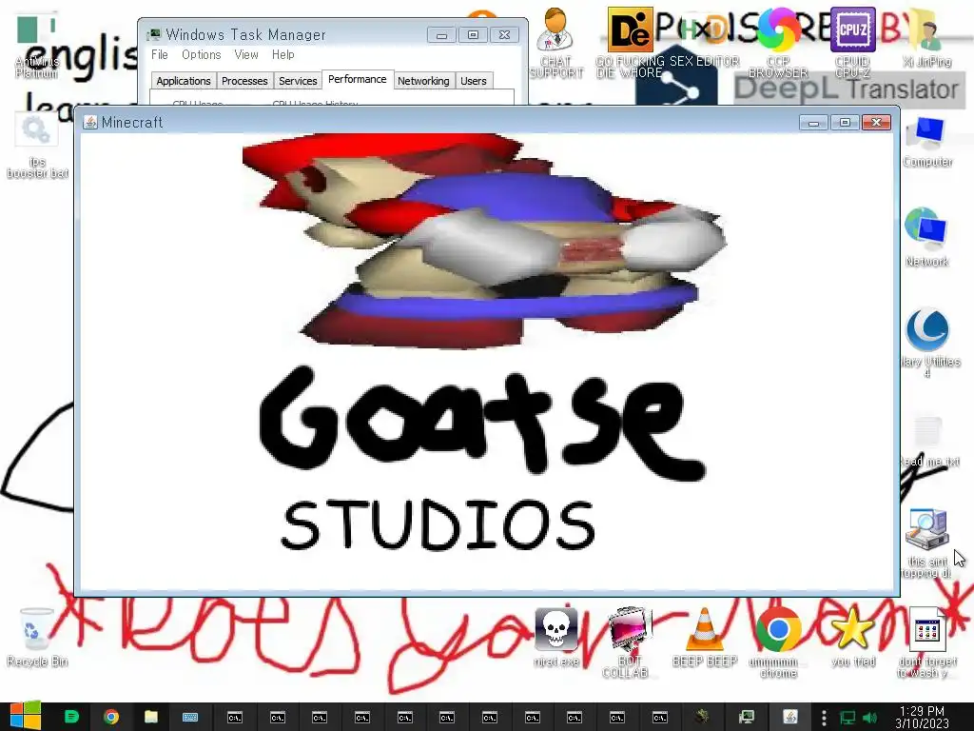Image resolution: width=974 pixels, height=731 pixels.
Task: Open File Explorer from the taskbar
Action: (x=151, y=717)
